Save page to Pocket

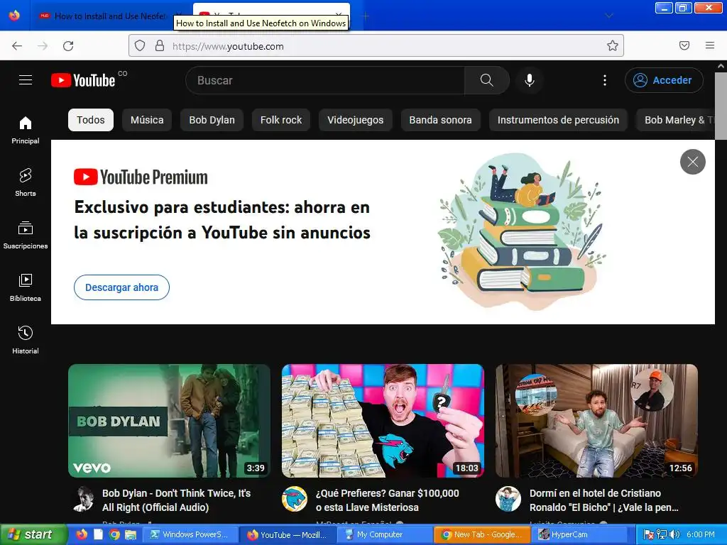coord(684,45)
